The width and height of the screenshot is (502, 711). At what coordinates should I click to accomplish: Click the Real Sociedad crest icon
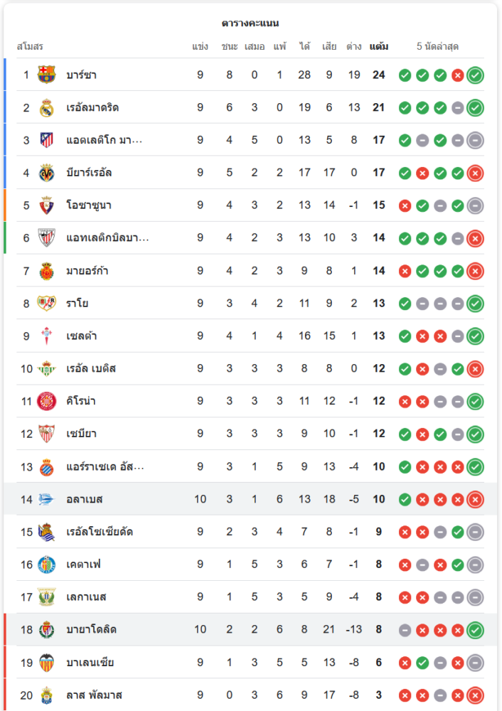[x=47, y=532]
